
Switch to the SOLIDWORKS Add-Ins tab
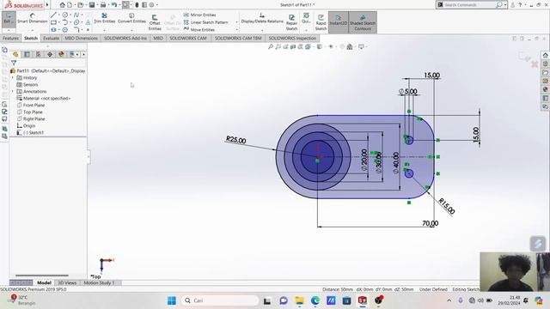(125, 38)
